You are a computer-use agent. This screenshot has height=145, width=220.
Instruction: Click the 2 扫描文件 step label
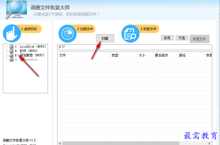(x=85, y=29)
